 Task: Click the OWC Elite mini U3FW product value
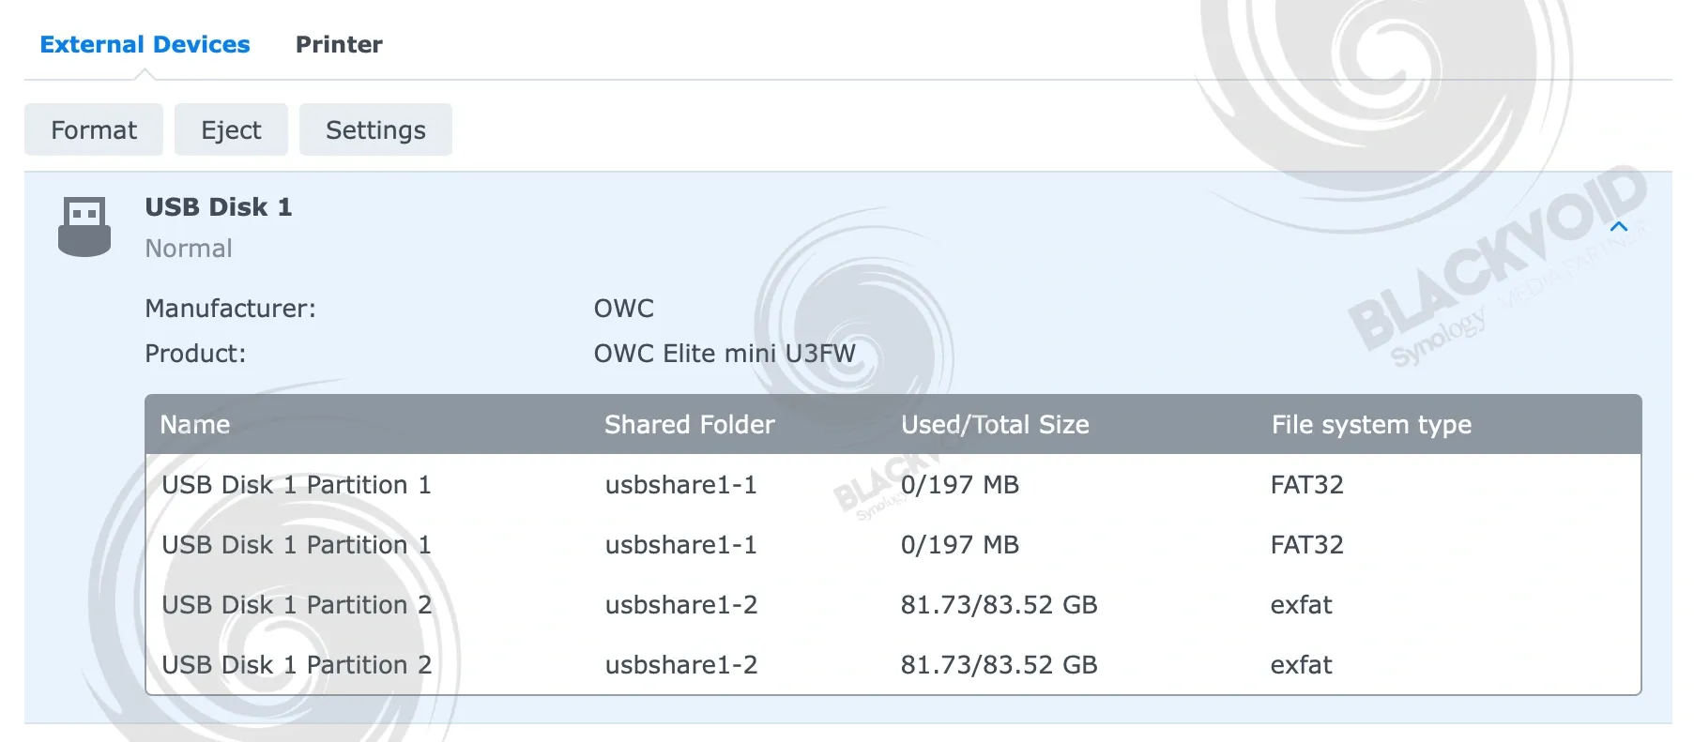(725, 354)
